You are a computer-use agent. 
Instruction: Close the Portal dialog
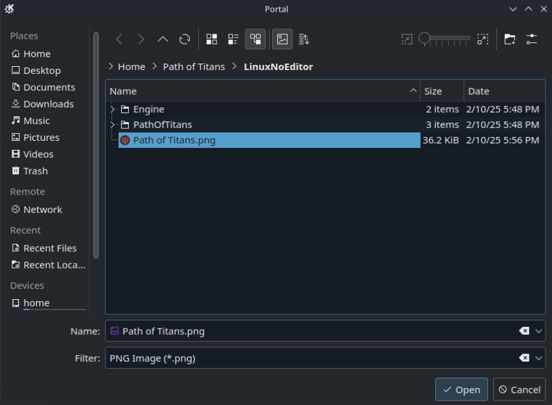(544, 9)
